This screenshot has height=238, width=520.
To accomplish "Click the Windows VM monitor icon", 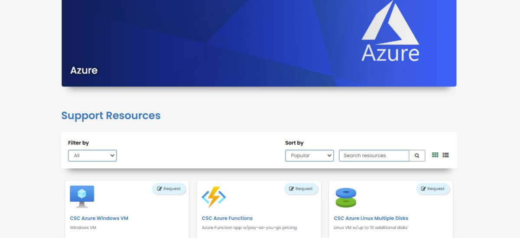I will (82, 196).
